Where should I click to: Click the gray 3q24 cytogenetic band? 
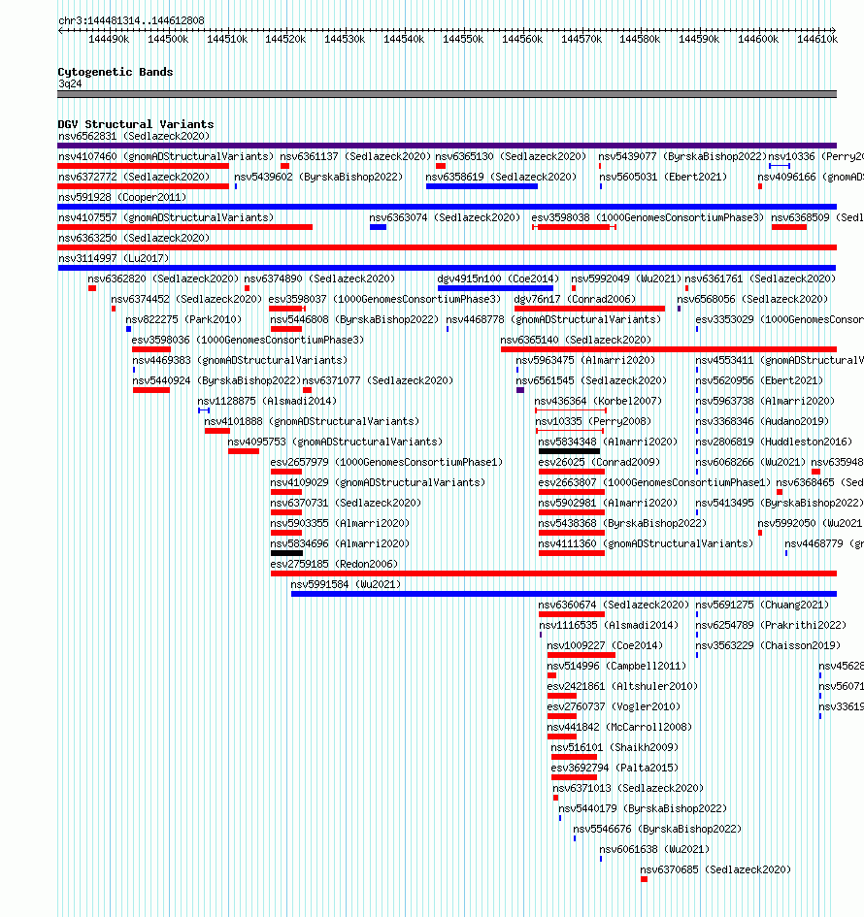(x=447, y=94)
